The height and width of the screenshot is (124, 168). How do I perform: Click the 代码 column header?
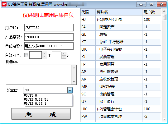tap(88, 12)
